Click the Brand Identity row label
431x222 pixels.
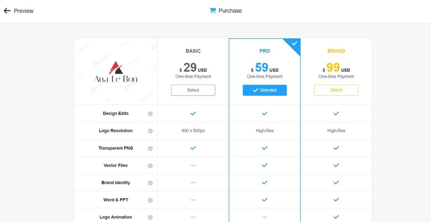116,183
